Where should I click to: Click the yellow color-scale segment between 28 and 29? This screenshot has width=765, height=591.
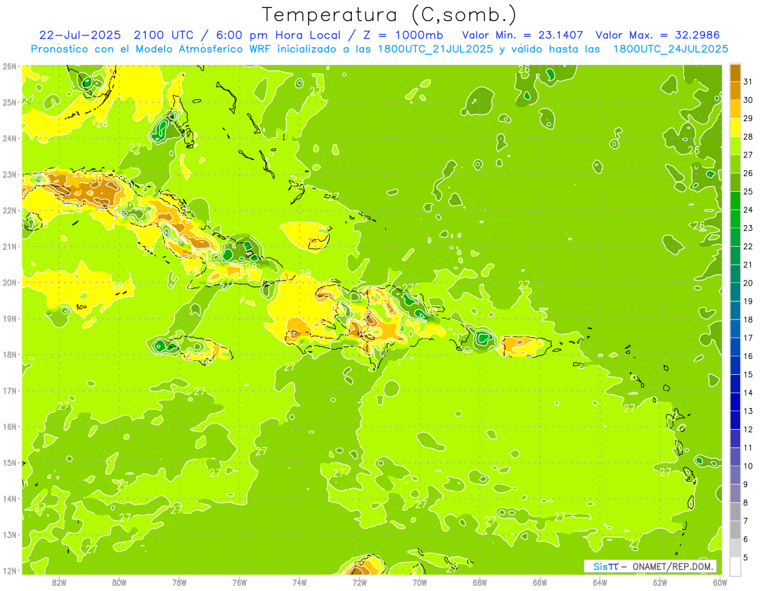[x=735, y=128]
